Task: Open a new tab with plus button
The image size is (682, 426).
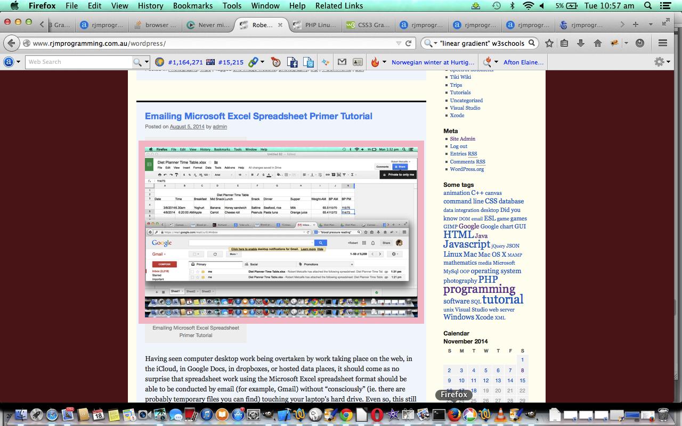Action: click(x=635, y=24)
